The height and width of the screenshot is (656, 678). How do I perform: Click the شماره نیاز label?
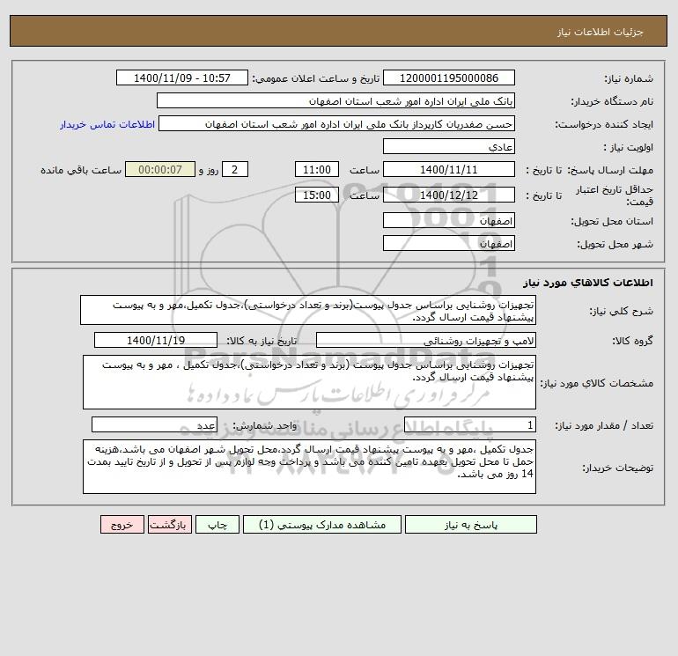pyautogui.click(x=629, y=78)
